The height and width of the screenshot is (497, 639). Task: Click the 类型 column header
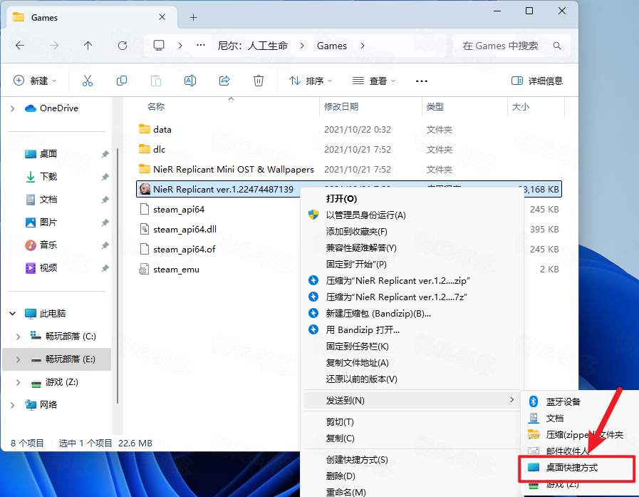[x=435, y=107]
